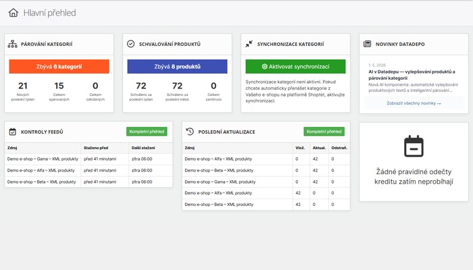473x270 pixels.
Task: Select the Gama row in Poslední aktualizace
Action: (x=266, y=182)
